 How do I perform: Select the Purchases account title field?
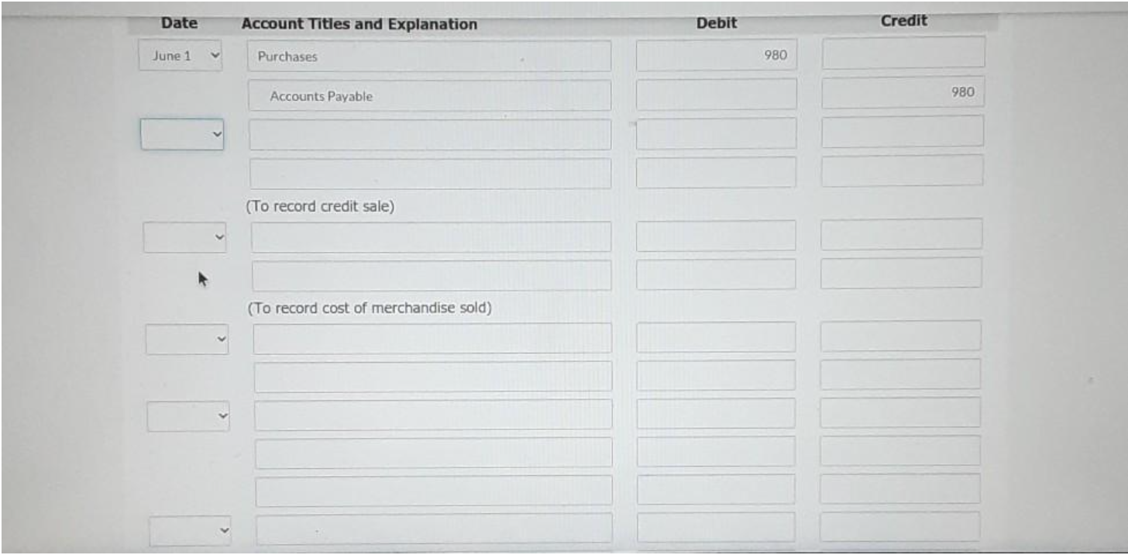(x=430, y=55)
